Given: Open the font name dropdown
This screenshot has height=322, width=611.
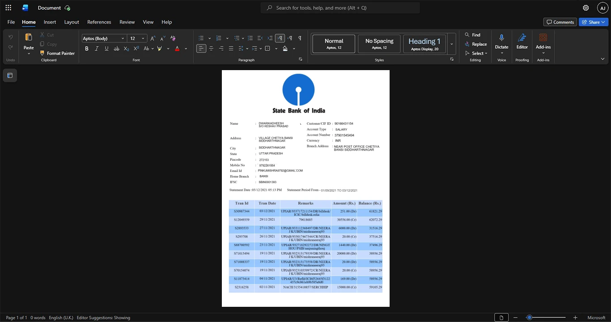Looking at the screenshot, I should [123, 38].
